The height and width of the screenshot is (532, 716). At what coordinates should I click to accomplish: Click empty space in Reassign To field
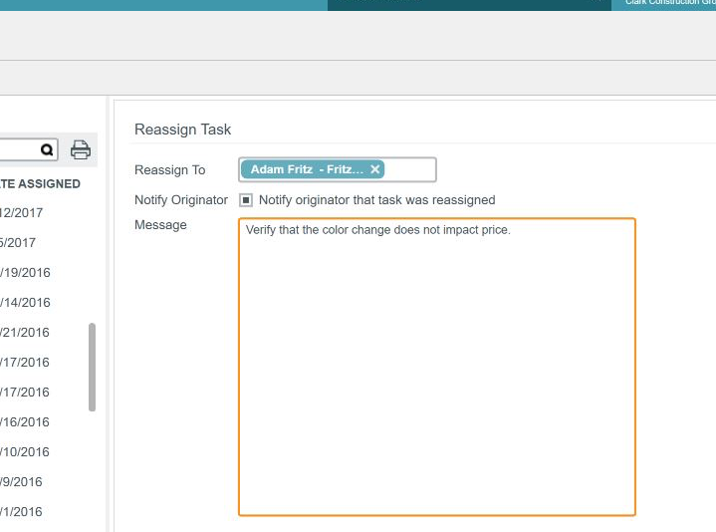pos(410,170)
